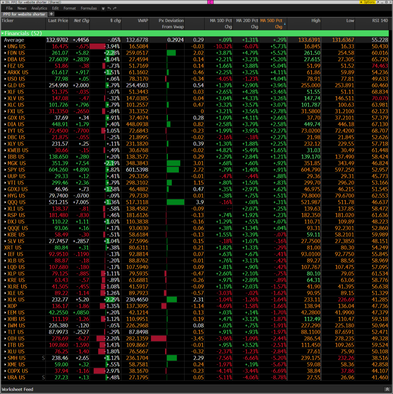393x394 pixels.
Task: Click the S flag on URA US row
Action: pos(43,378)
